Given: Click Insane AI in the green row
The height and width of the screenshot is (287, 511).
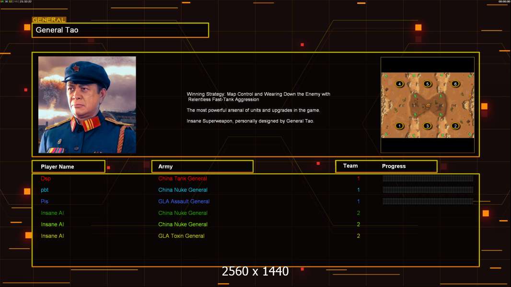Looking at the screenshot, I should click(52, 213).
